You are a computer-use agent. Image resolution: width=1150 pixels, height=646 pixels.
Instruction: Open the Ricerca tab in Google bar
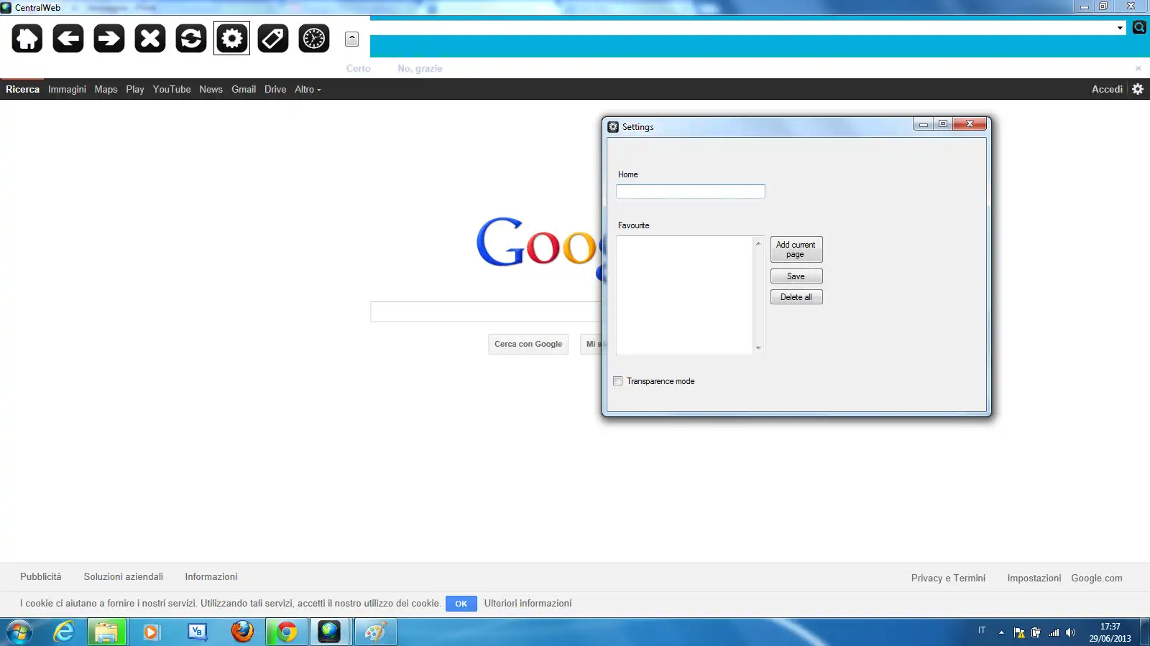pyautogui.click(x=22, y=89)
